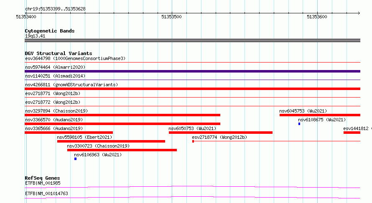Open the nsv6108675 (Wu2021) label
The image size is (372, 203).
(322, 120)
